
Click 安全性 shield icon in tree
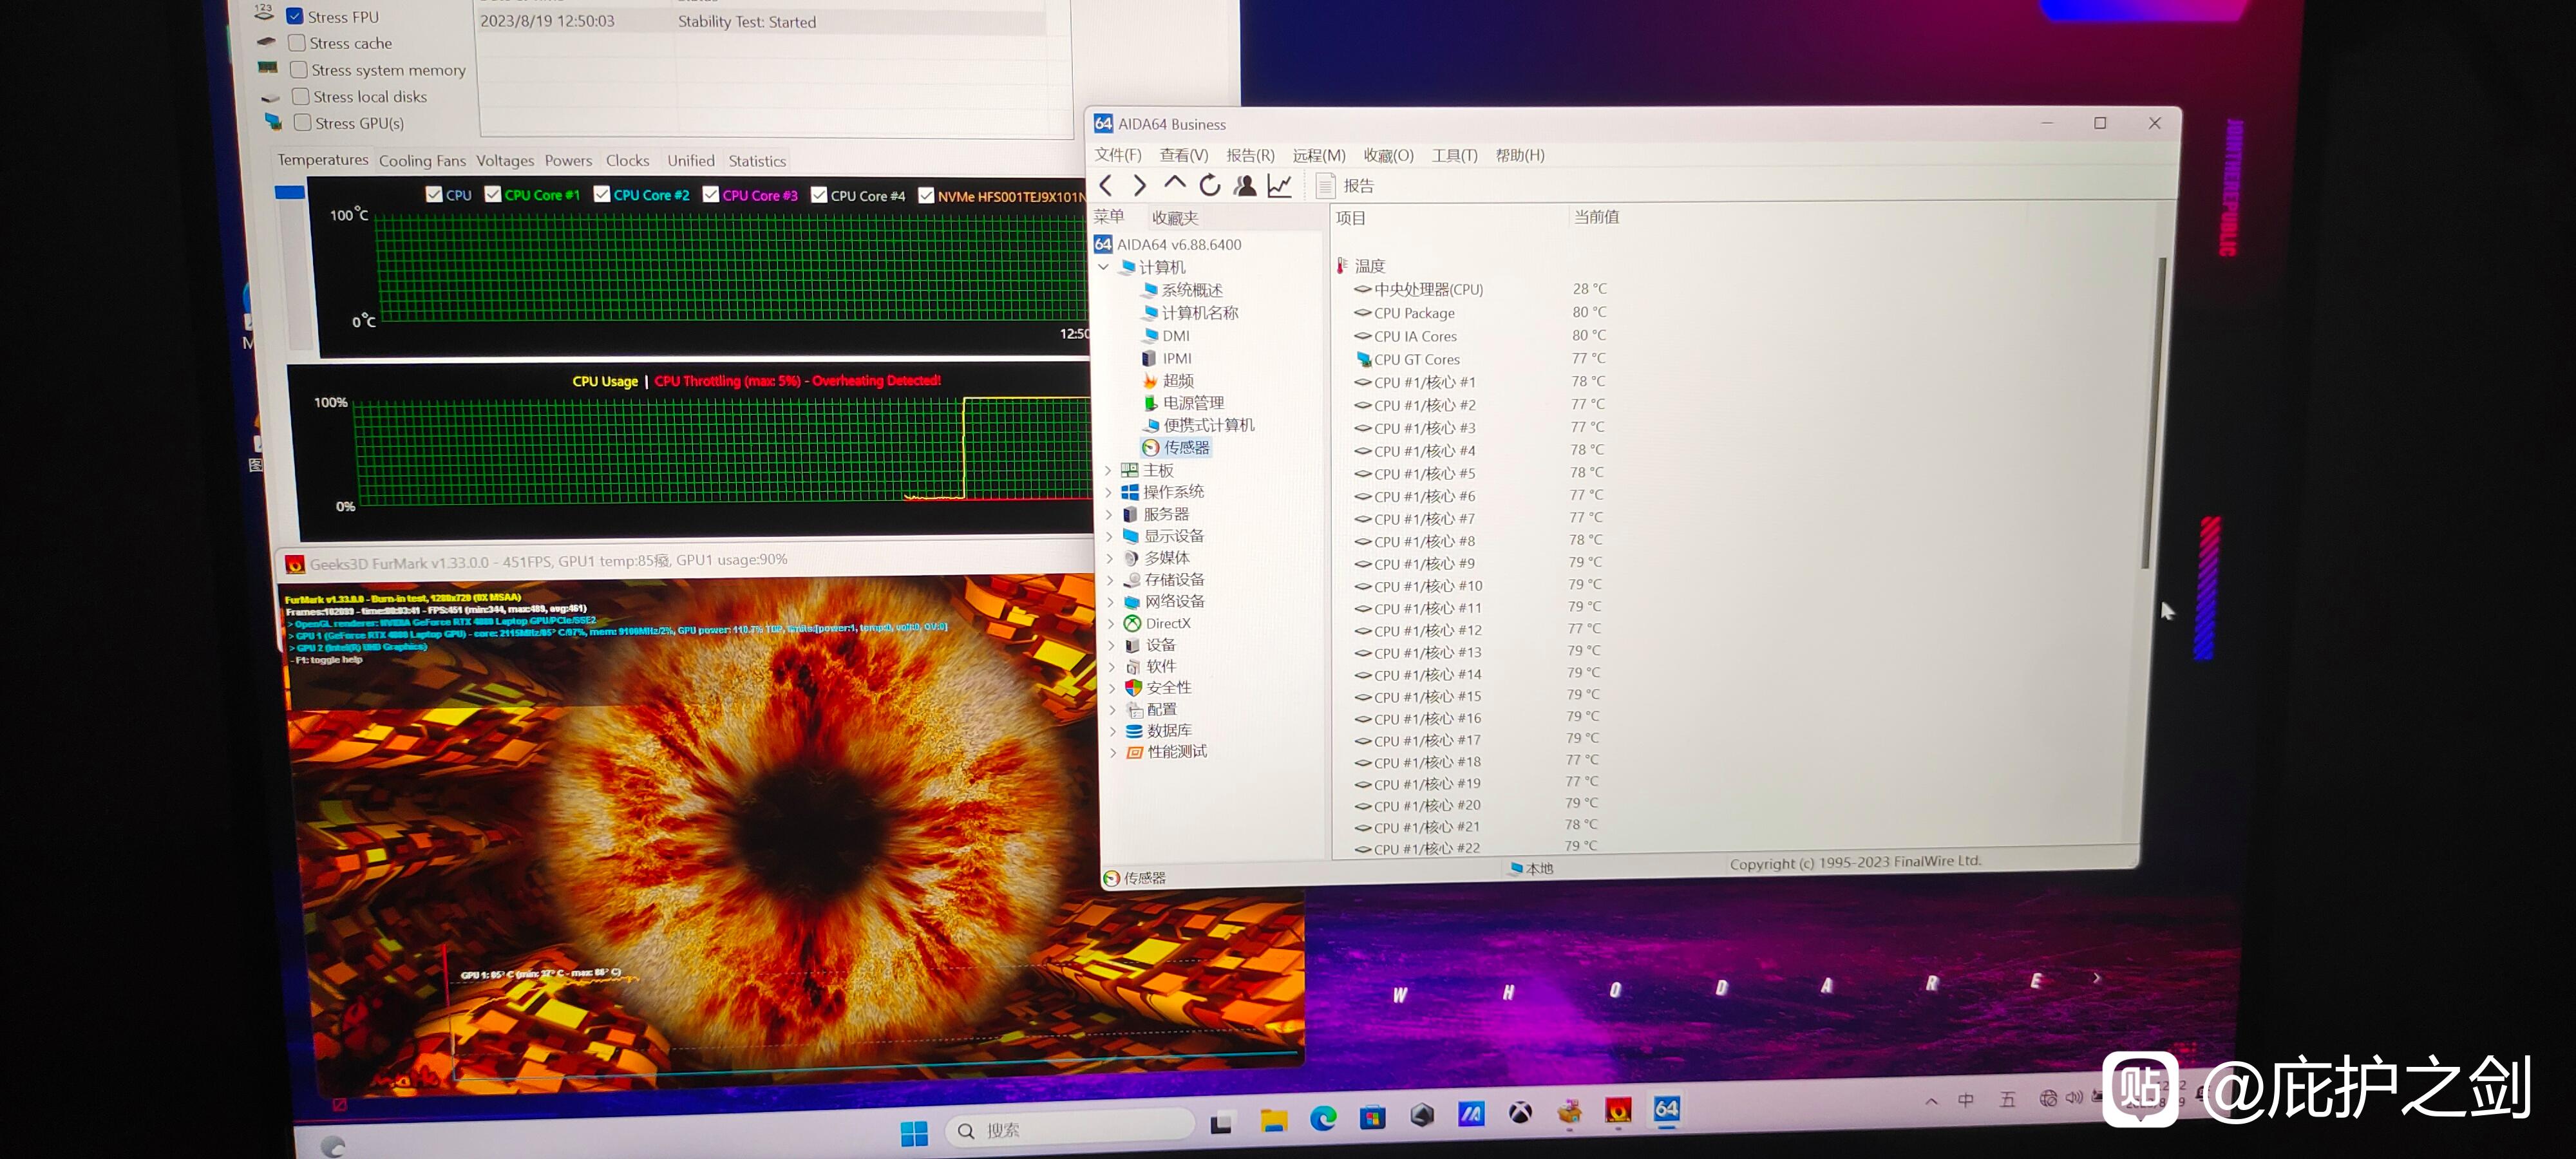pyautogui.click(x=1133, y=688)
